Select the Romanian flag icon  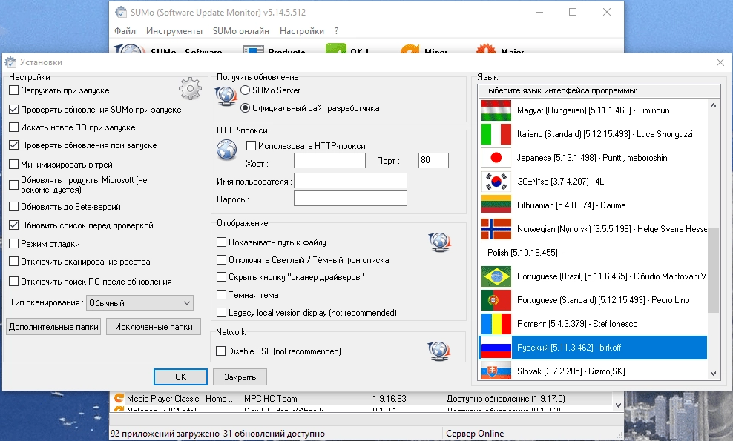[x=496, y=324]
